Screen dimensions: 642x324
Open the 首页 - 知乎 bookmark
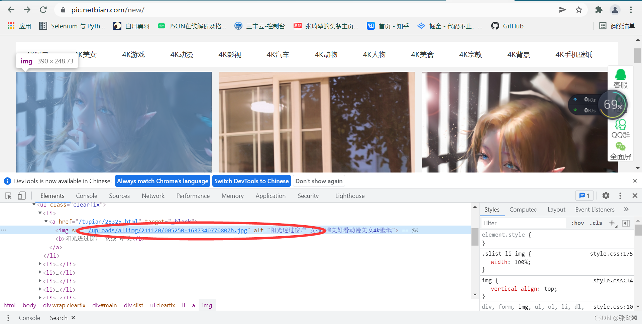point(388,26)
